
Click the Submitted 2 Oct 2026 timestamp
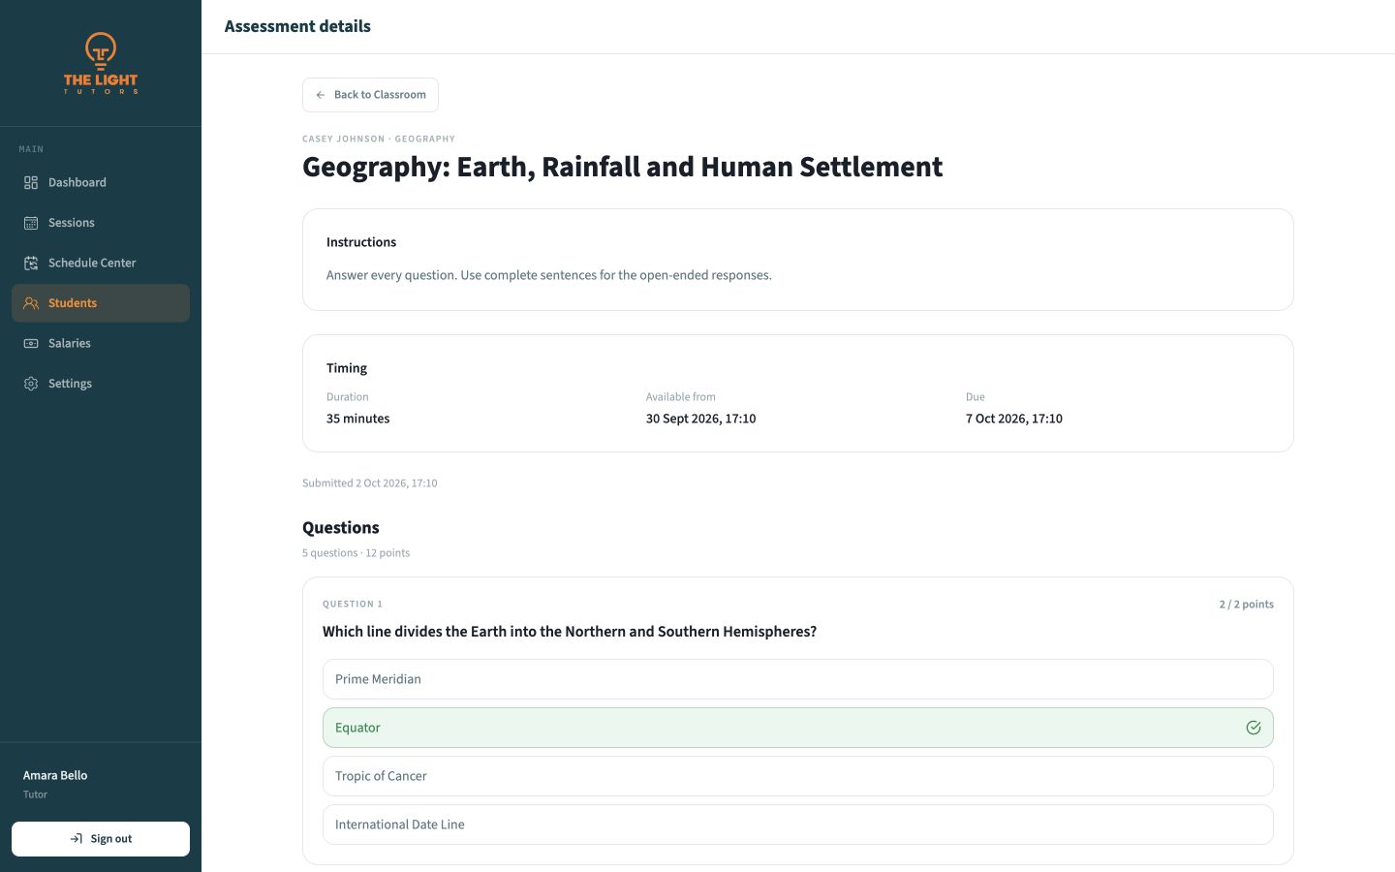pos(370,483)
